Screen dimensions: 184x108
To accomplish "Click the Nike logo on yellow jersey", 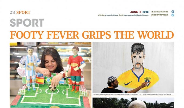I will pyautogui.click(x=128, y=83).
